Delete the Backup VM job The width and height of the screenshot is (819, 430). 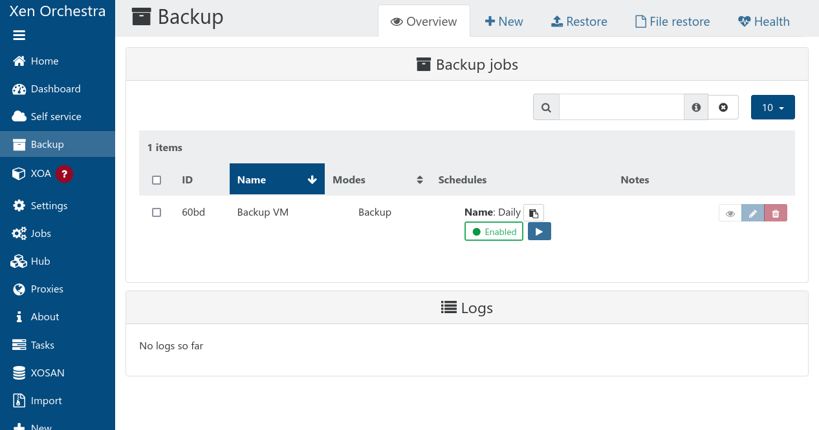[776, 213]
